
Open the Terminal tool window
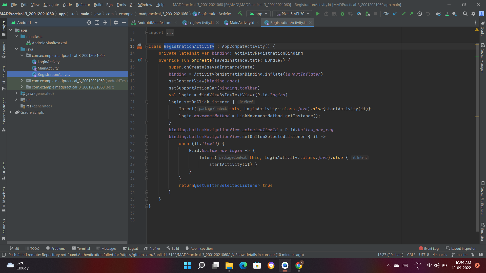pos(81,248)
